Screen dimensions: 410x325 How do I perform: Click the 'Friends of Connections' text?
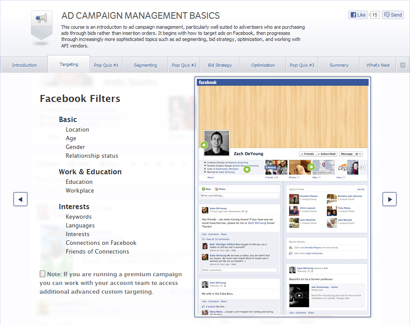pyautogui.click(x=97, y=251)
